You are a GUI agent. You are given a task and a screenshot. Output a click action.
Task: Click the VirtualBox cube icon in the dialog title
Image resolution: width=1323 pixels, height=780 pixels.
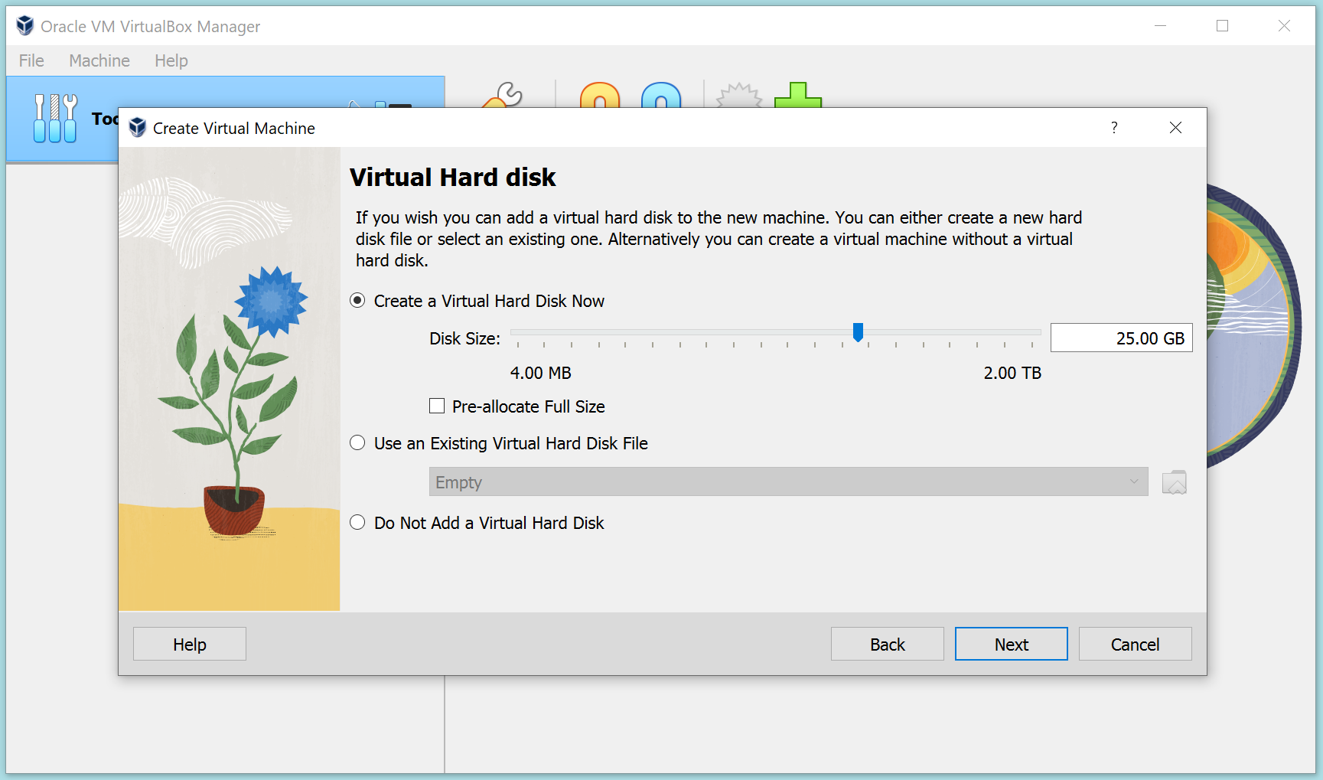138,128
